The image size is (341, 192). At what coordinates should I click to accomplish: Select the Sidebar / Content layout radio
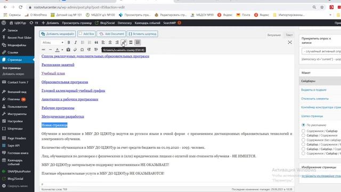pyautogui.click(x=303, y=135)
